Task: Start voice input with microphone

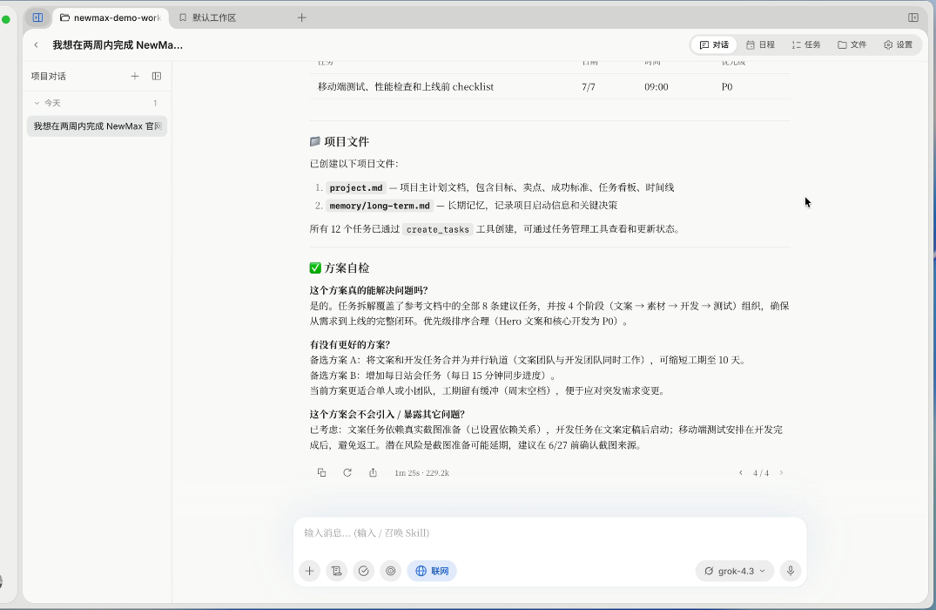Action: (x=791, y=571)
